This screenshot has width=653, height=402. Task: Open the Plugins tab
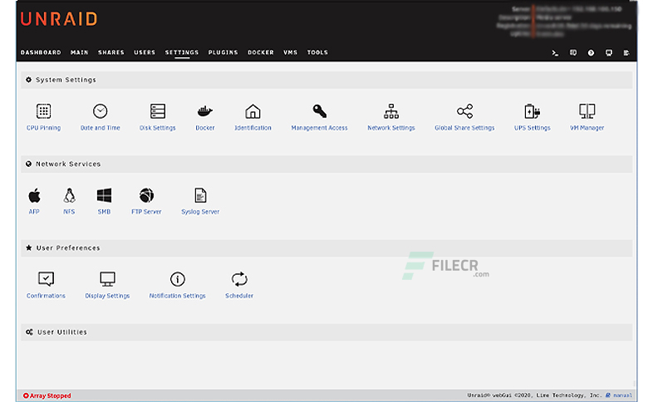(x=223, y=52)
